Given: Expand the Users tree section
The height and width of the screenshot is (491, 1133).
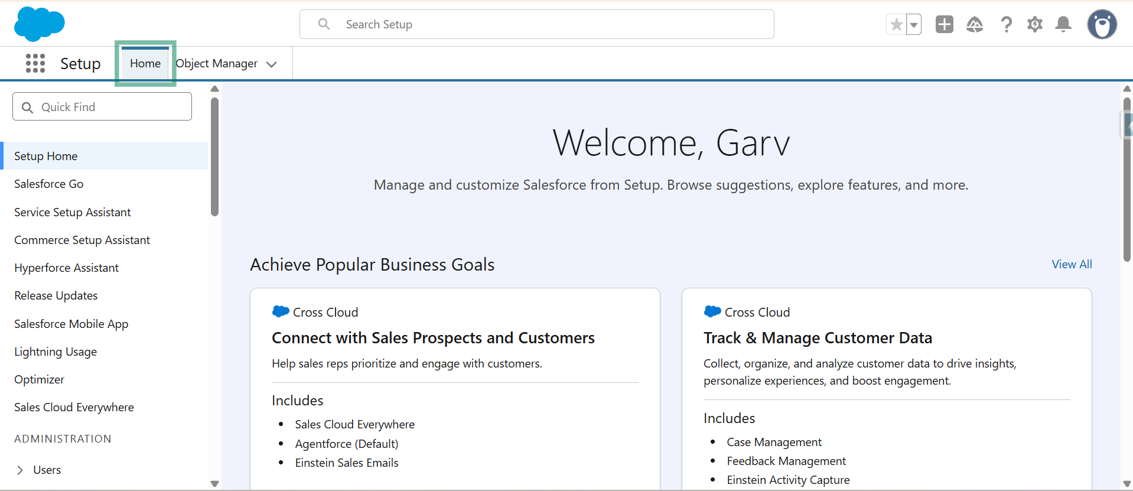Looking at the screenshot, I should click(x=20, y=470).
